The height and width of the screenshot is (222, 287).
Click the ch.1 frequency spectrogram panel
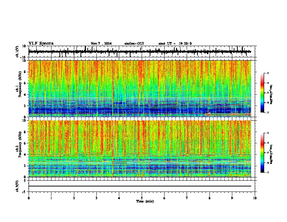coord(140,89)
